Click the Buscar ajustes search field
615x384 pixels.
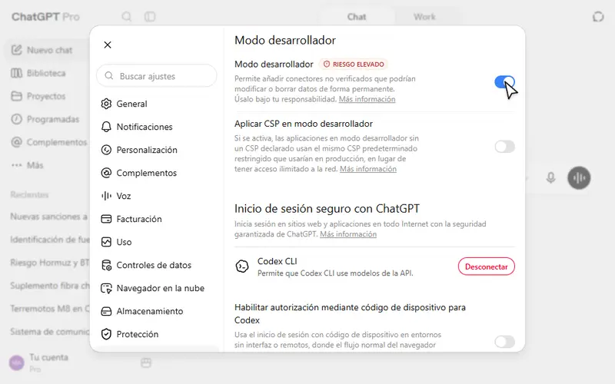157,76
